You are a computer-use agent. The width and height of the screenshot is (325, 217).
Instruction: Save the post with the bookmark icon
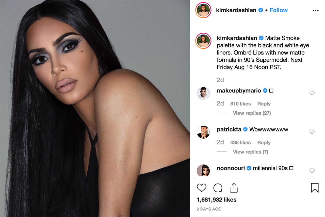click(315, 188)
